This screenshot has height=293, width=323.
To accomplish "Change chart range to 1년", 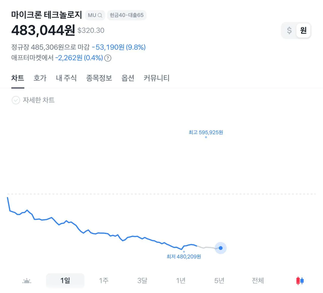I will (x=181, y=280).
